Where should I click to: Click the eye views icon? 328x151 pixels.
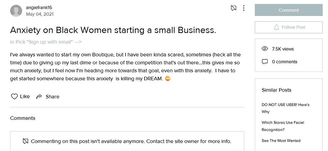point(265,49)
